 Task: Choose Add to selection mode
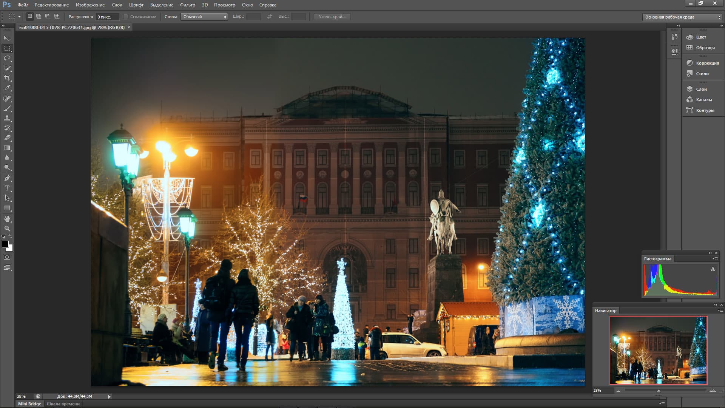39,17
